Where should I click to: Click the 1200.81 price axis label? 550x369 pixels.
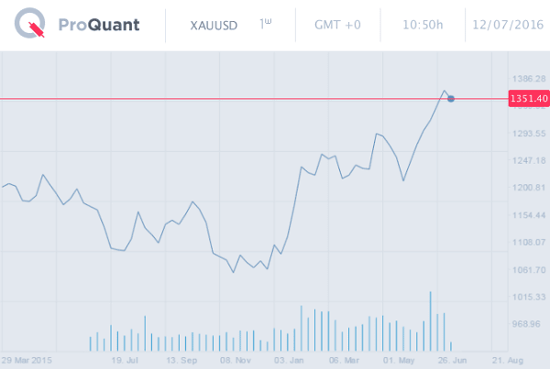pos(528,188)
